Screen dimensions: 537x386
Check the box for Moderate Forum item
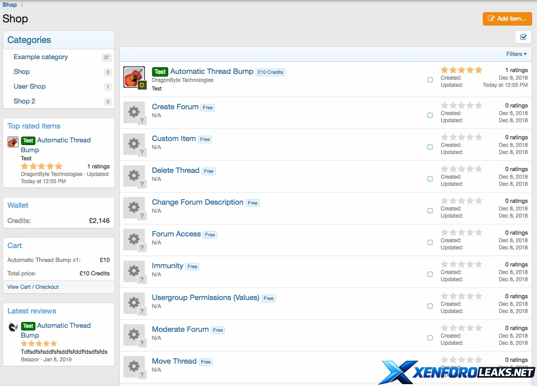[430, 338]
